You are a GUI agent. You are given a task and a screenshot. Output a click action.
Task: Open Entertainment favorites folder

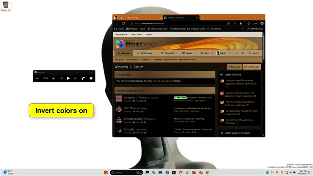[177, 29]
